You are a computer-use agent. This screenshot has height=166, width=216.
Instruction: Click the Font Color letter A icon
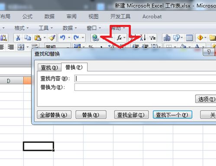tap(197, 46)
